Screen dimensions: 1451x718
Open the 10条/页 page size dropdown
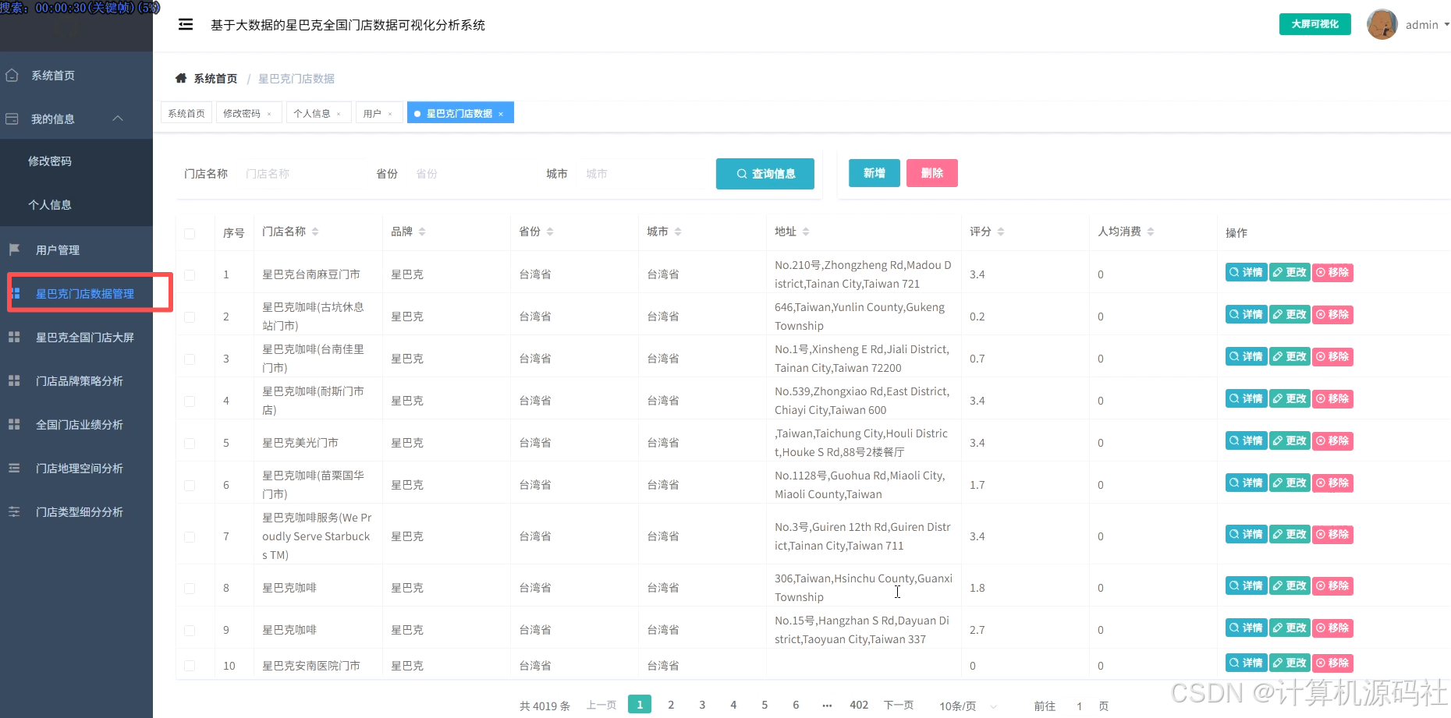(968, 706)
